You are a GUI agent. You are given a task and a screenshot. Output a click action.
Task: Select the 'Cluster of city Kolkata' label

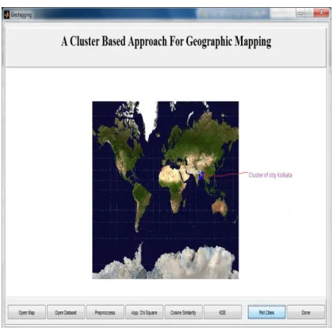[270, 175]
